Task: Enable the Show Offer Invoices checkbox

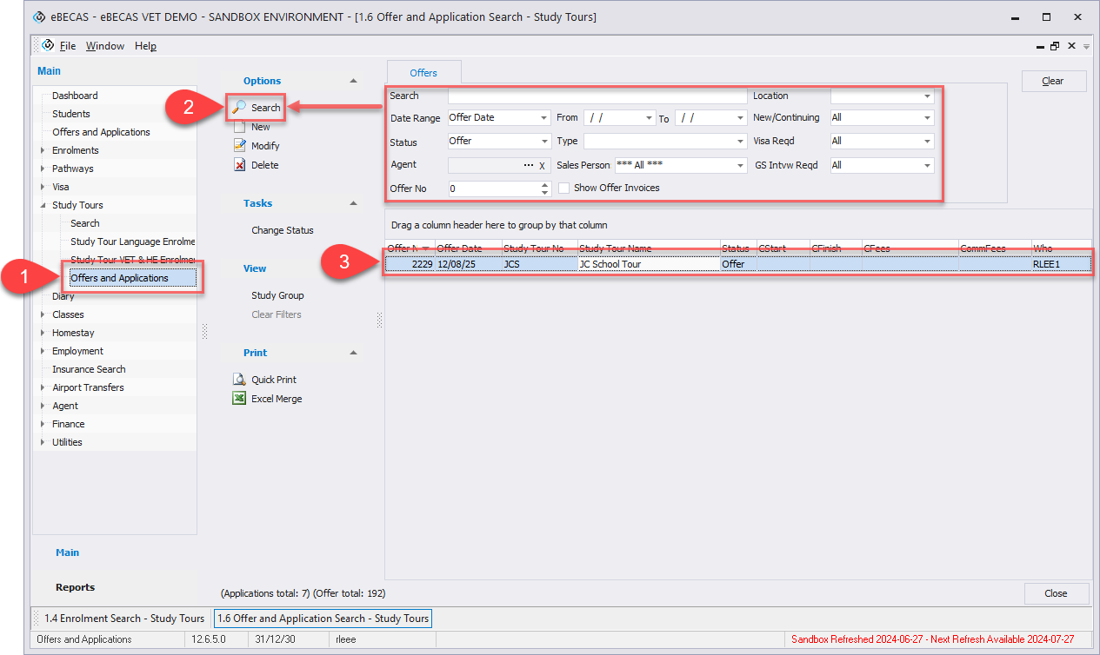Action: [564, 188]
